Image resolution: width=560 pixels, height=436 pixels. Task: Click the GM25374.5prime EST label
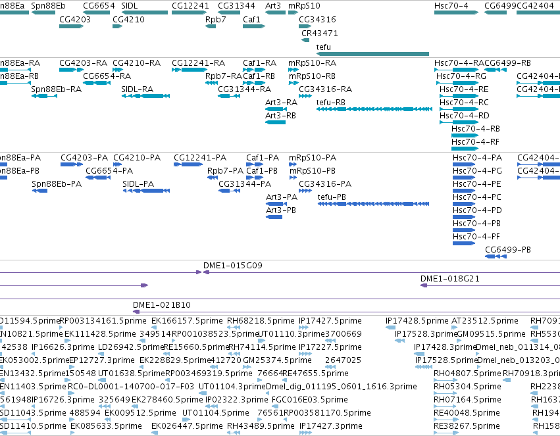click(x=277, y=360)
